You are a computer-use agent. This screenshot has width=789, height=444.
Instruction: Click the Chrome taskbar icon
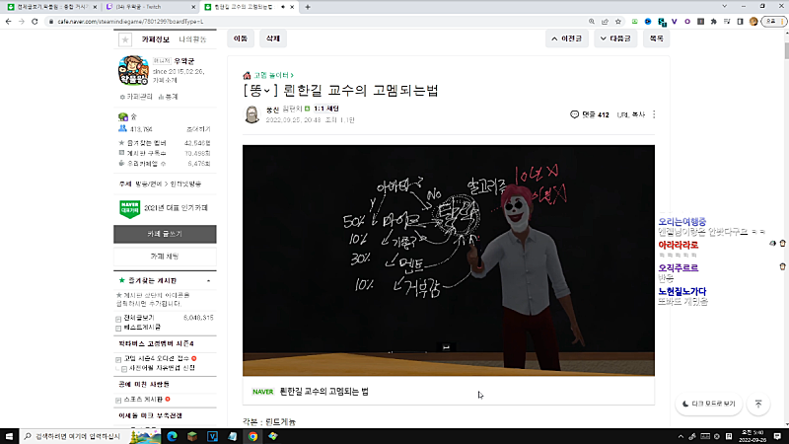coord(252,436)
